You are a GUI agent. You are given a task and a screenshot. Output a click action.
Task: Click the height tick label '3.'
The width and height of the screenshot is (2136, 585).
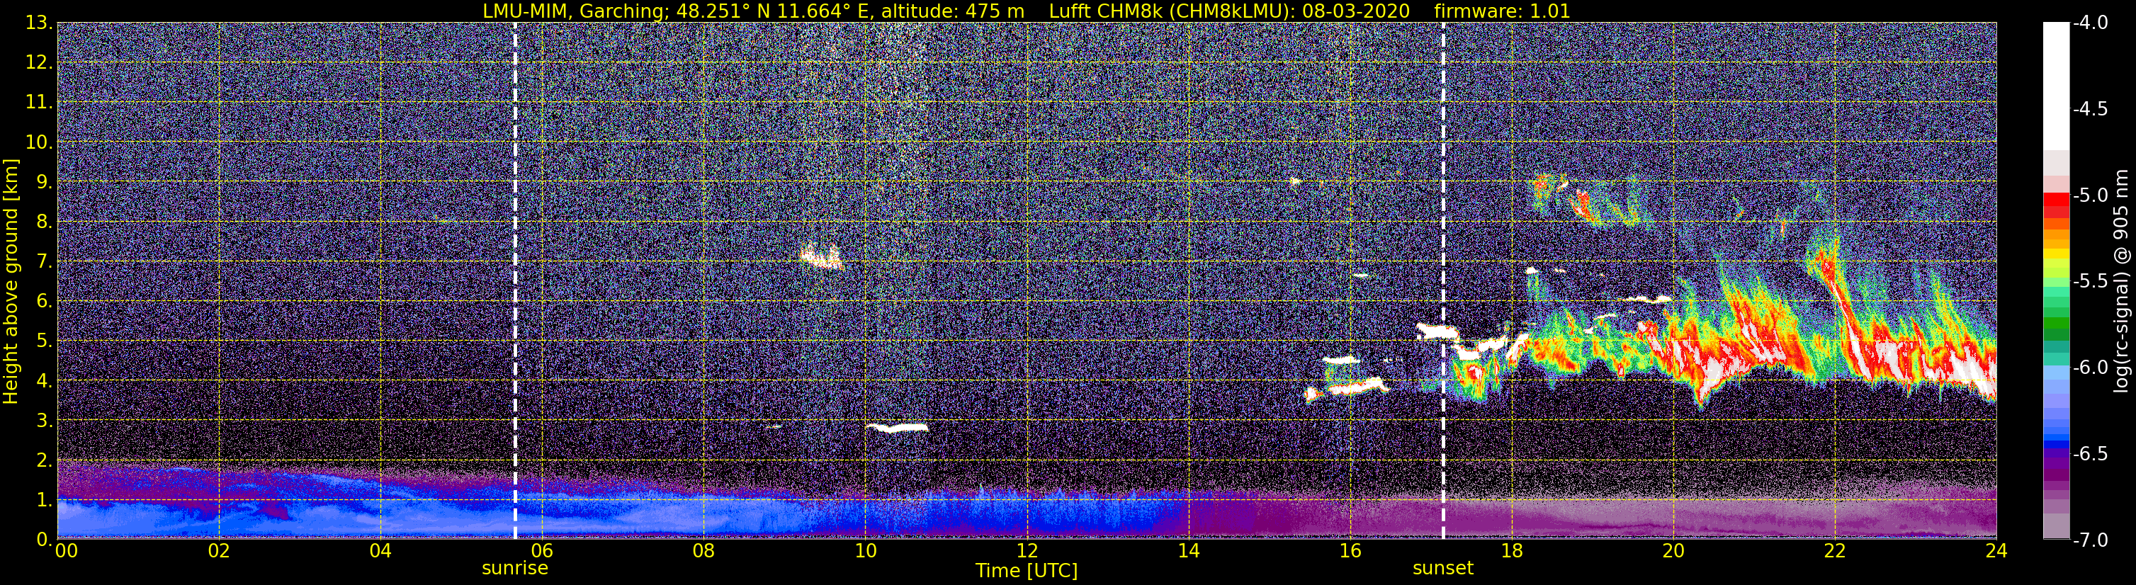44,420
